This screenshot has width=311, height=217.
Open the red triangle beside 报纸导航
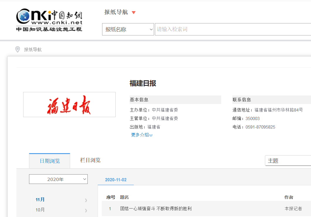click(133, 13)
